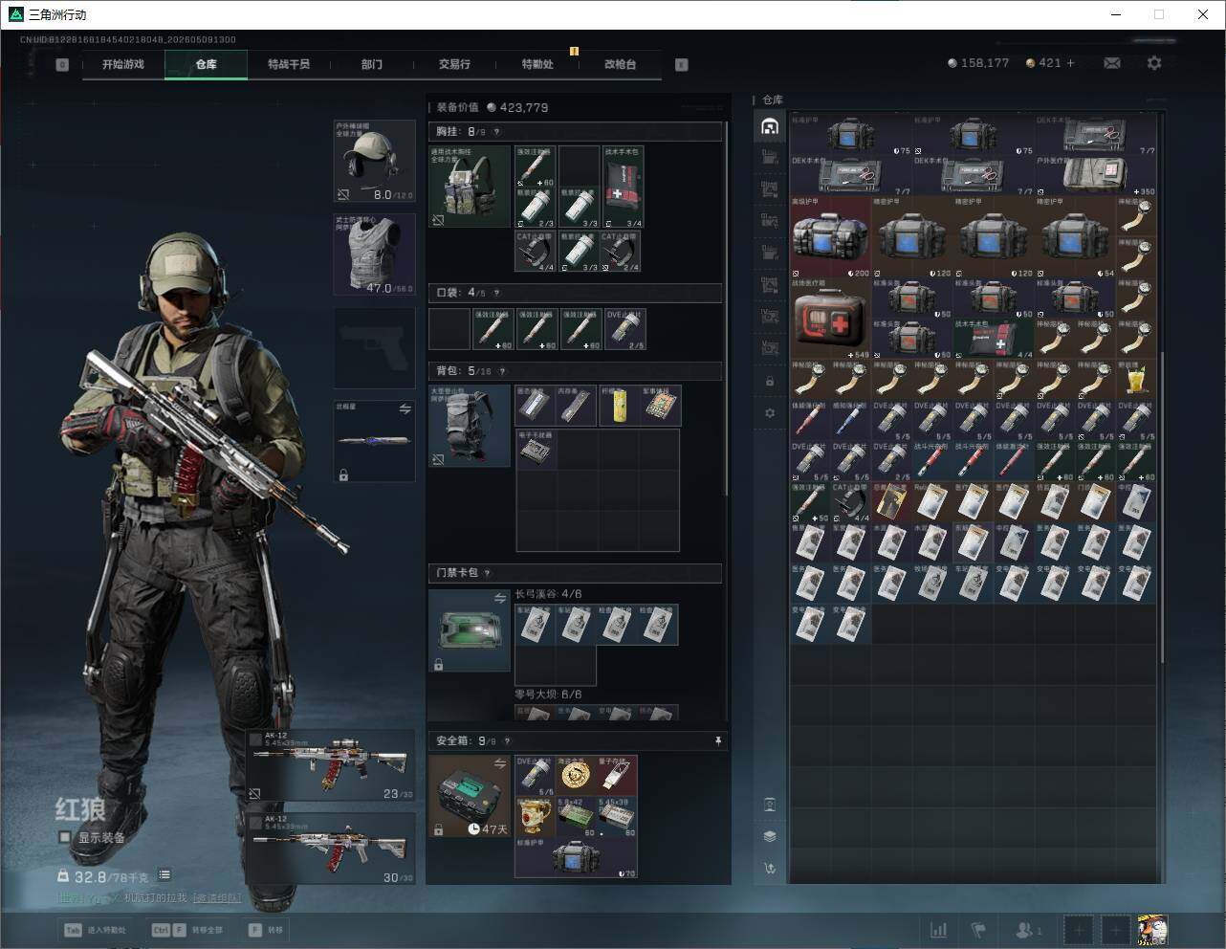The height and width of the screenshot is (949, 1226).
Task: Select the 电子干扰器 in the backpack
Action: pos(536,449)
